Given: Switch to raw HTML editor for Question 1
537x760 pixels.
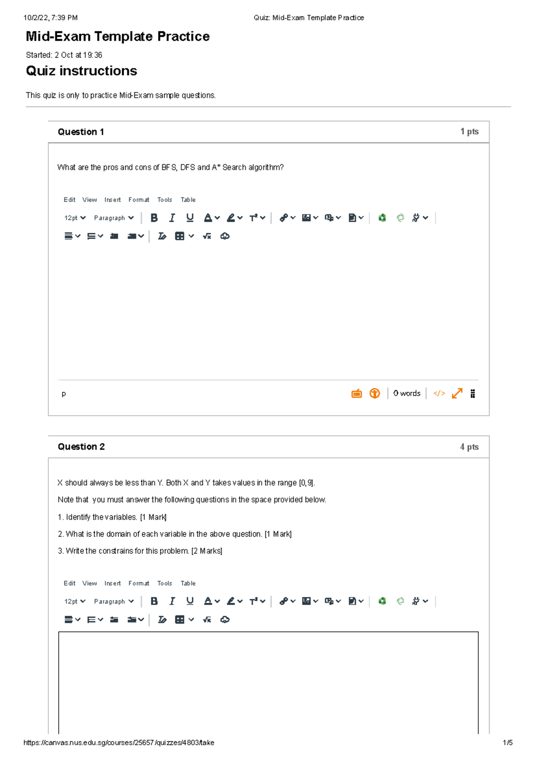Looking at the screenshot, I should tap(439, 393).
